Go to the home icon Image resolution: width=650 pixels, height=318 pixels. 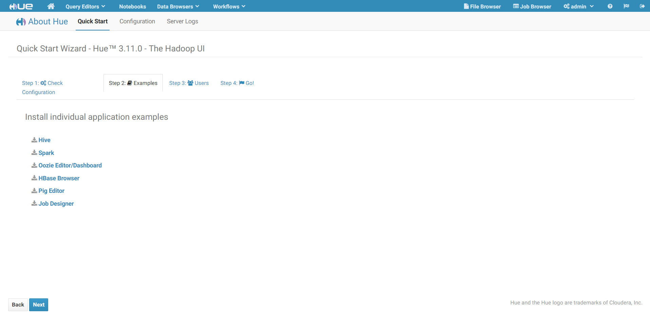(x=51, y=6)
